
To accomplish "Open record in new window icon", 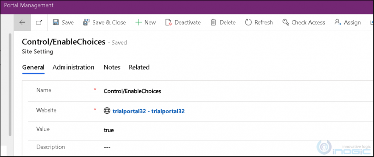I will click(x=39, y=23).
